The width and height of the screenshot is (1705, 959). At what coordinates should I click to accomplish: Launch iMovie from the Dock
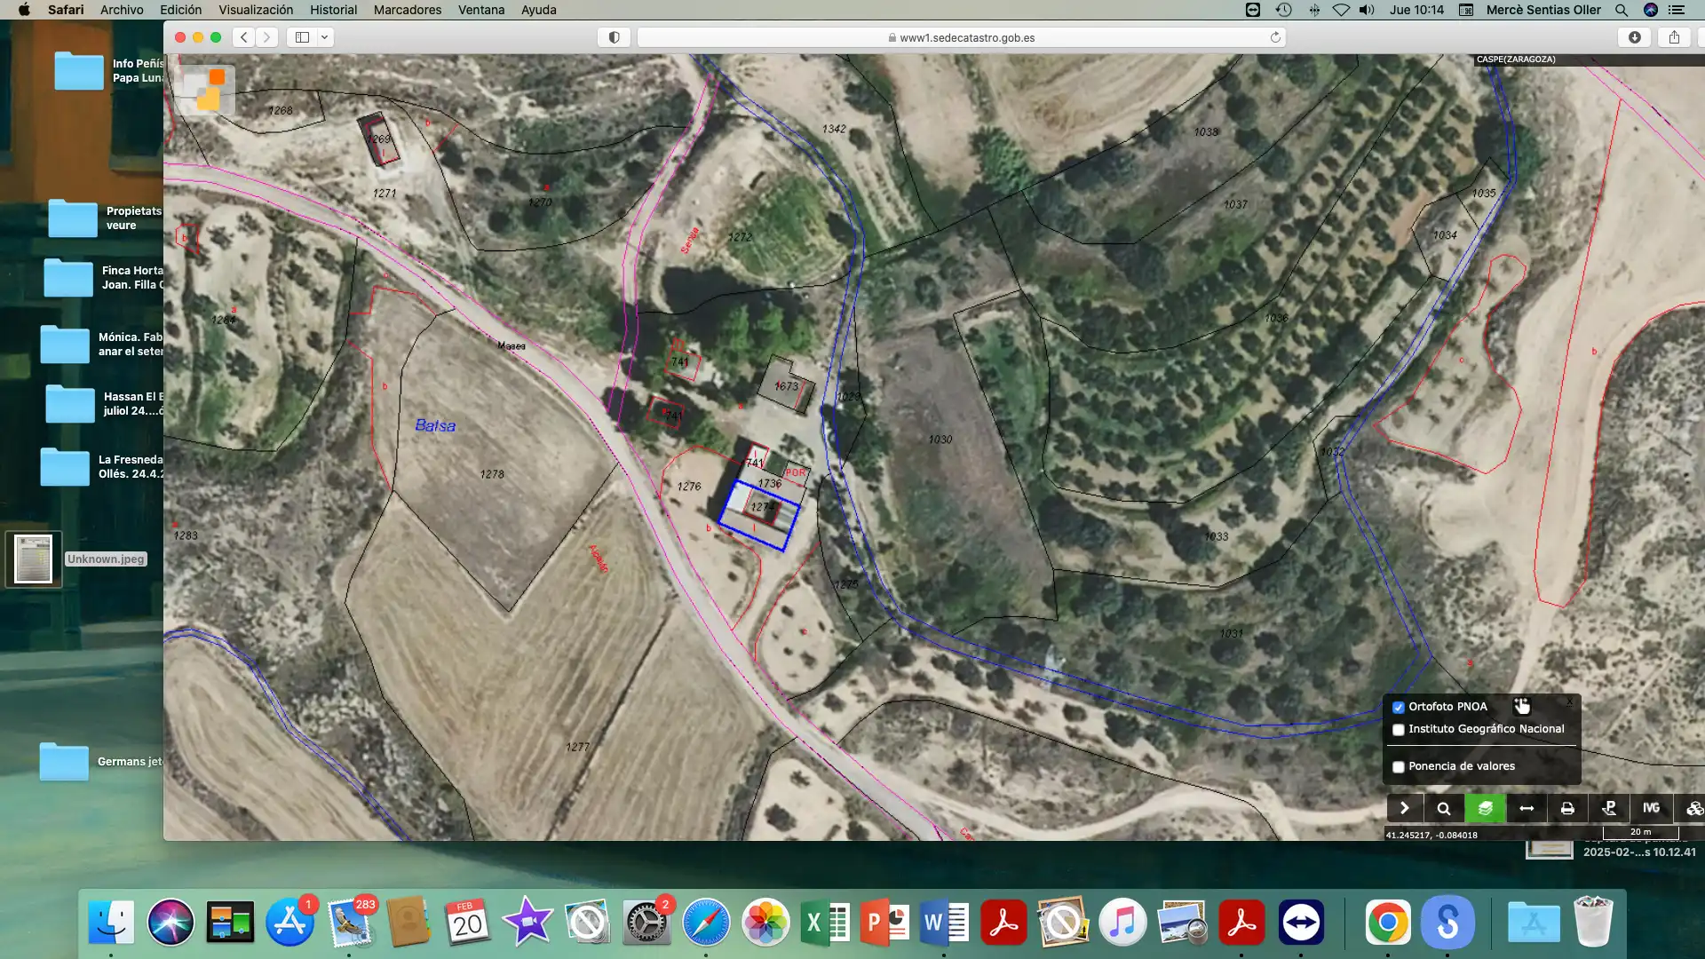(527, 923)
